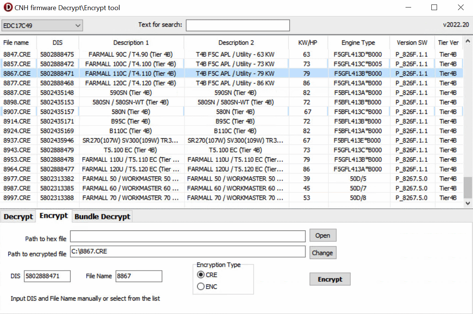Image resolution: width=473 pixels, height=314 pixels.
Task: Click inside the Text for search field
Action: [238, 25]
